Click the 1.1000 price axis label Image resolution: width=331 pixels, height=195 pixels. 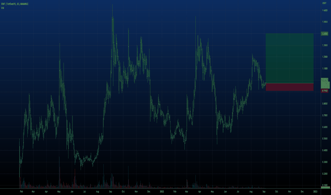tap(325, 68)
